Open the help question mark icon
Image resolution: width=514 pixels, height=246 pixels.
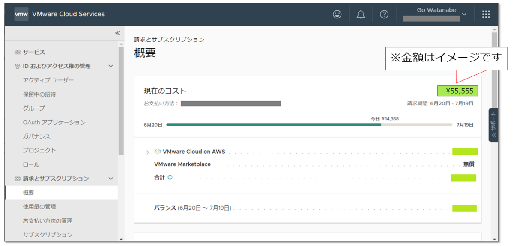[384, 14]
